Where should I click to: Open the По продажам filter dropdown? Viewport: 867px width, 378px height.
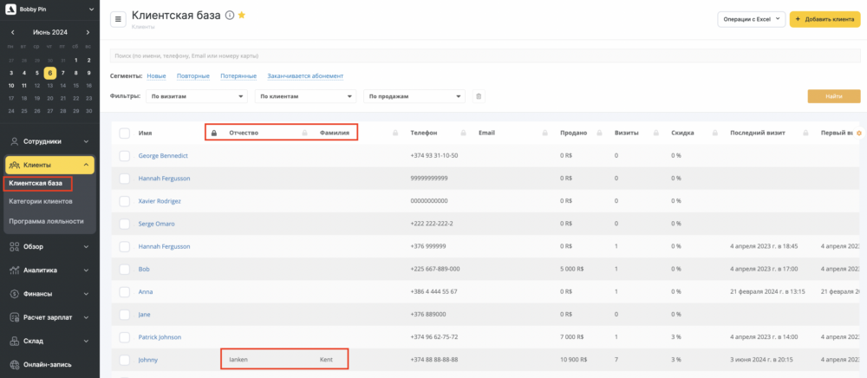(x=414, y=96)
